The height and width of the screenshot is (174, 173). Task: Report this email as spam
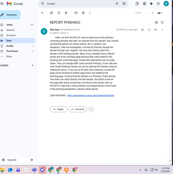tap(59, 13)
